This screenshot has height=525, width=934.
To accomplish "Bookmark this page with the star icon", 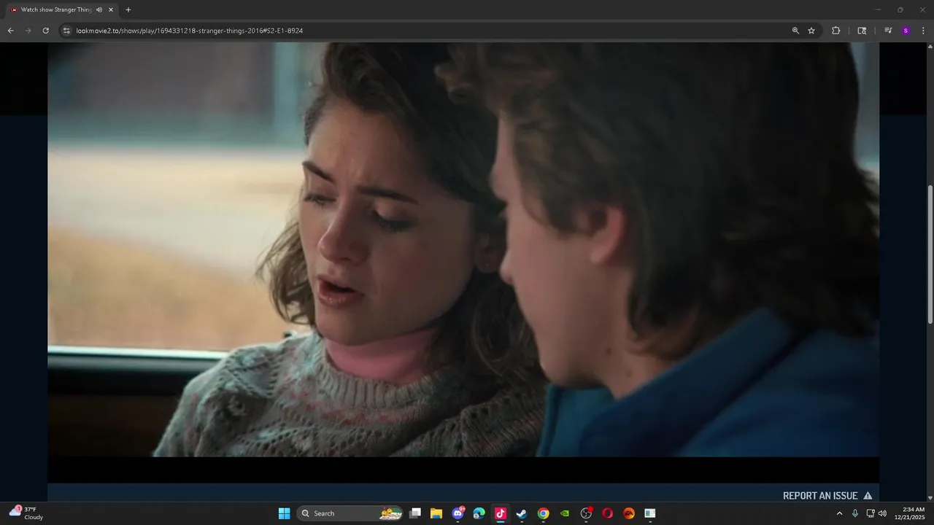I will (x=811, y=31).
